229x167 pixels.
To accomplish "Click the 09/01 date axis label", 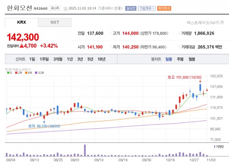I will coord(75,160).
